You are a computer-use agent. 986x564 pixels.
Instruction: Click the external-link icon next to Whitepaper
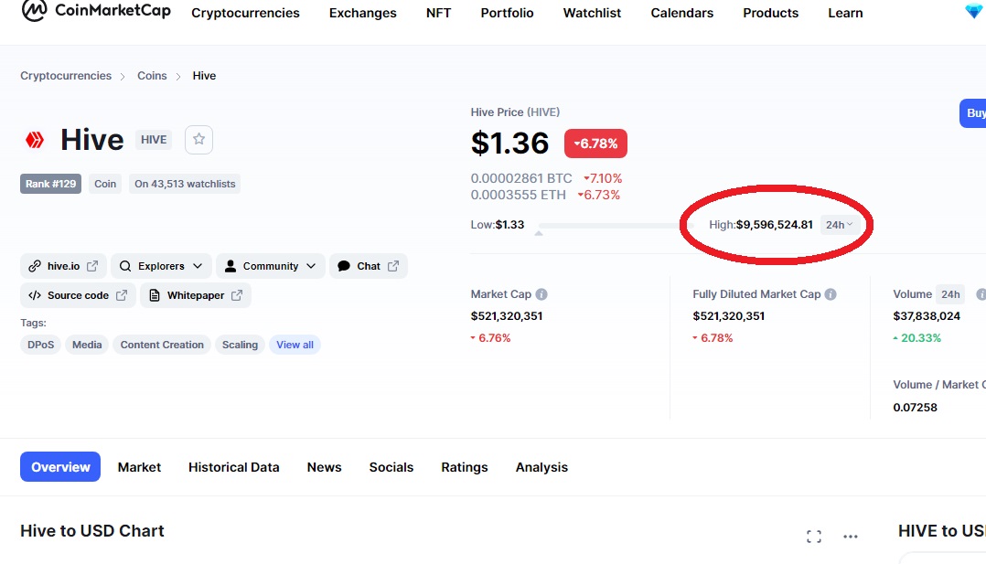[236, 295]
